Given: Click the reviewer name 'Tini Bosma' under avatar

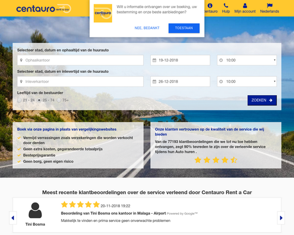Looking at the screenshot, I should 35,224.
